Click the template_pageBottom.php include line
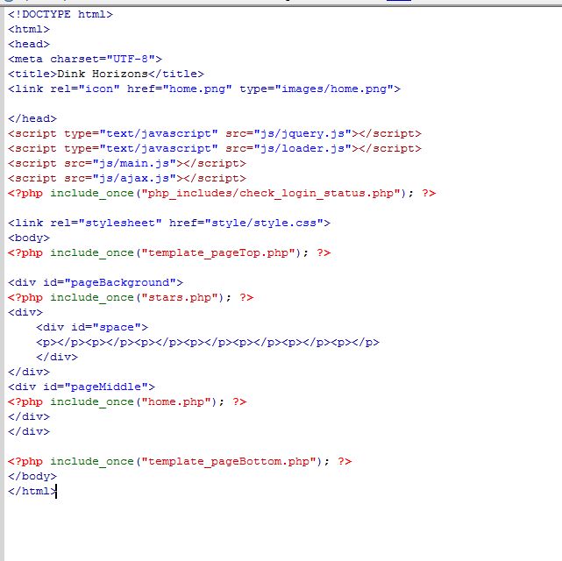The image size is (562, 561). click(180, 461)
